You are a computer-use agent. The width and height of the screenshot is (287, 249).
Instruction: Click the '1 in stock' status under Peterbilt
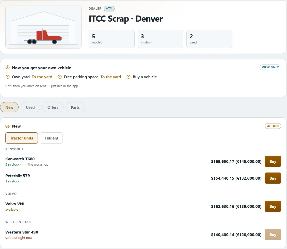(12, 181)
